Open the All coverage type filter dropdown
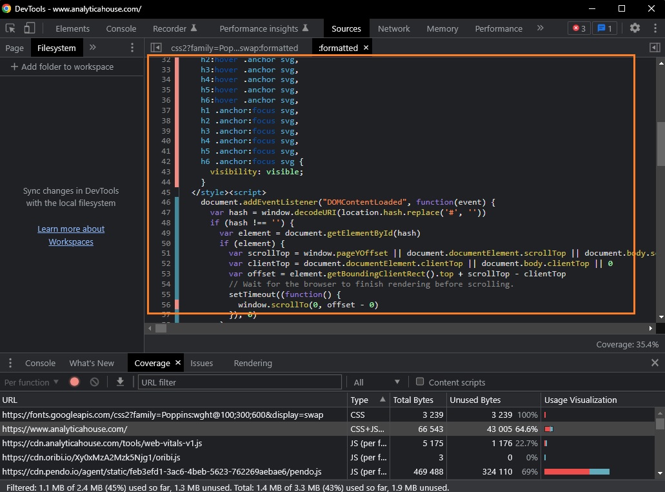The width and height of the screenshot is (665, 492). point(377,382)
